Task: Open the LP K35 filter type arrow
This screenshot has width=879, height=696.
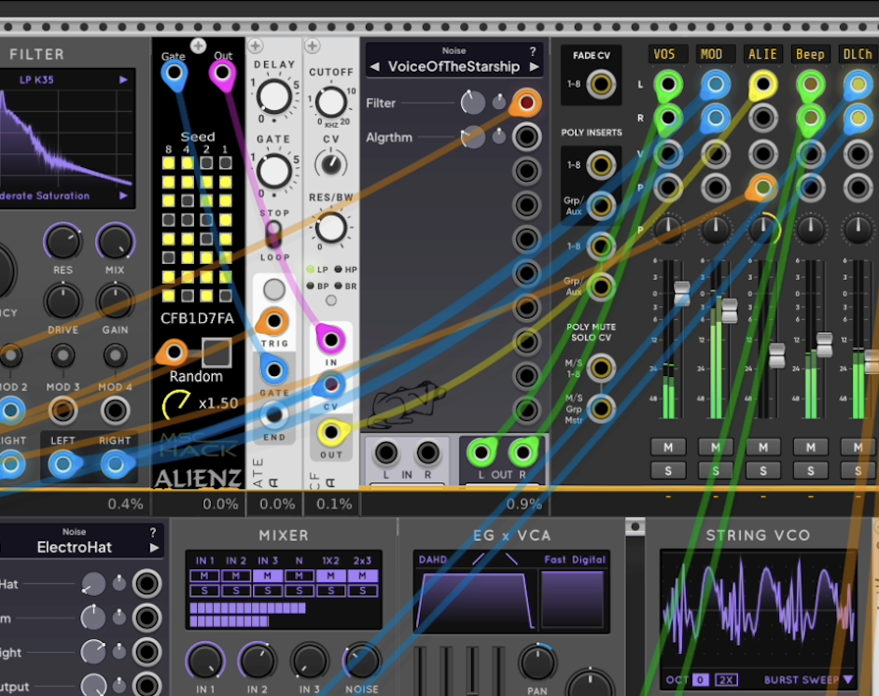Action: tap(123, 80)
